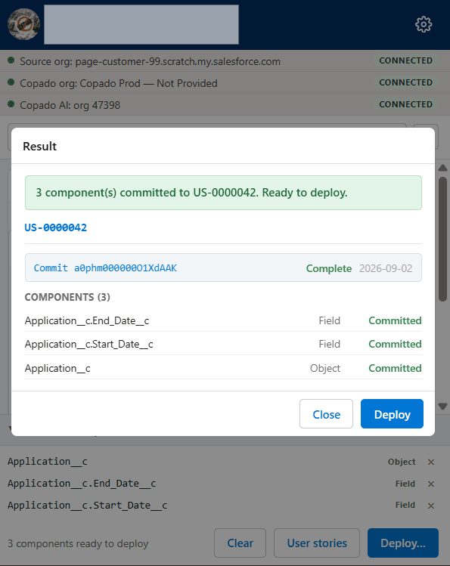Viewport: 450px width, 566px height.
Task: Click the Clear button
Action: click(241, 543)
